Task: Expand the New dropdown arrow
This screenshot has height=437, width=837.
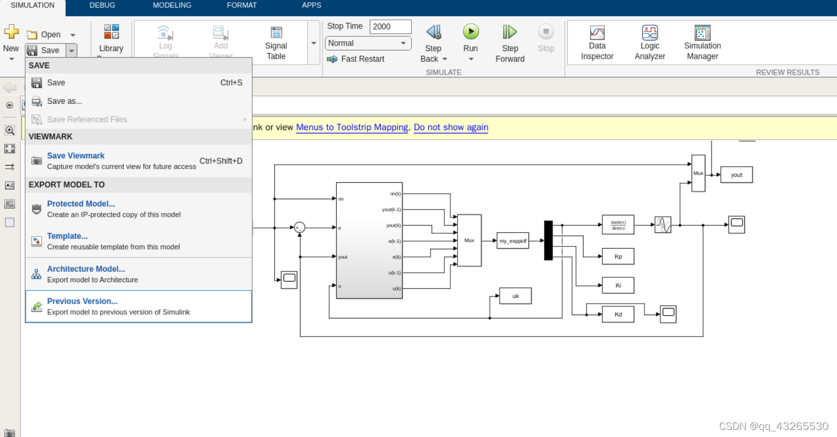Action: pyautogui.click(x=11, y=59)
